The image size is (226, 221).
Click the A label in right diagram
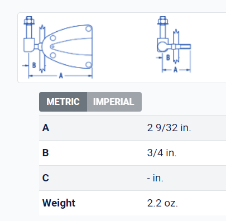(x=175, y=70)
